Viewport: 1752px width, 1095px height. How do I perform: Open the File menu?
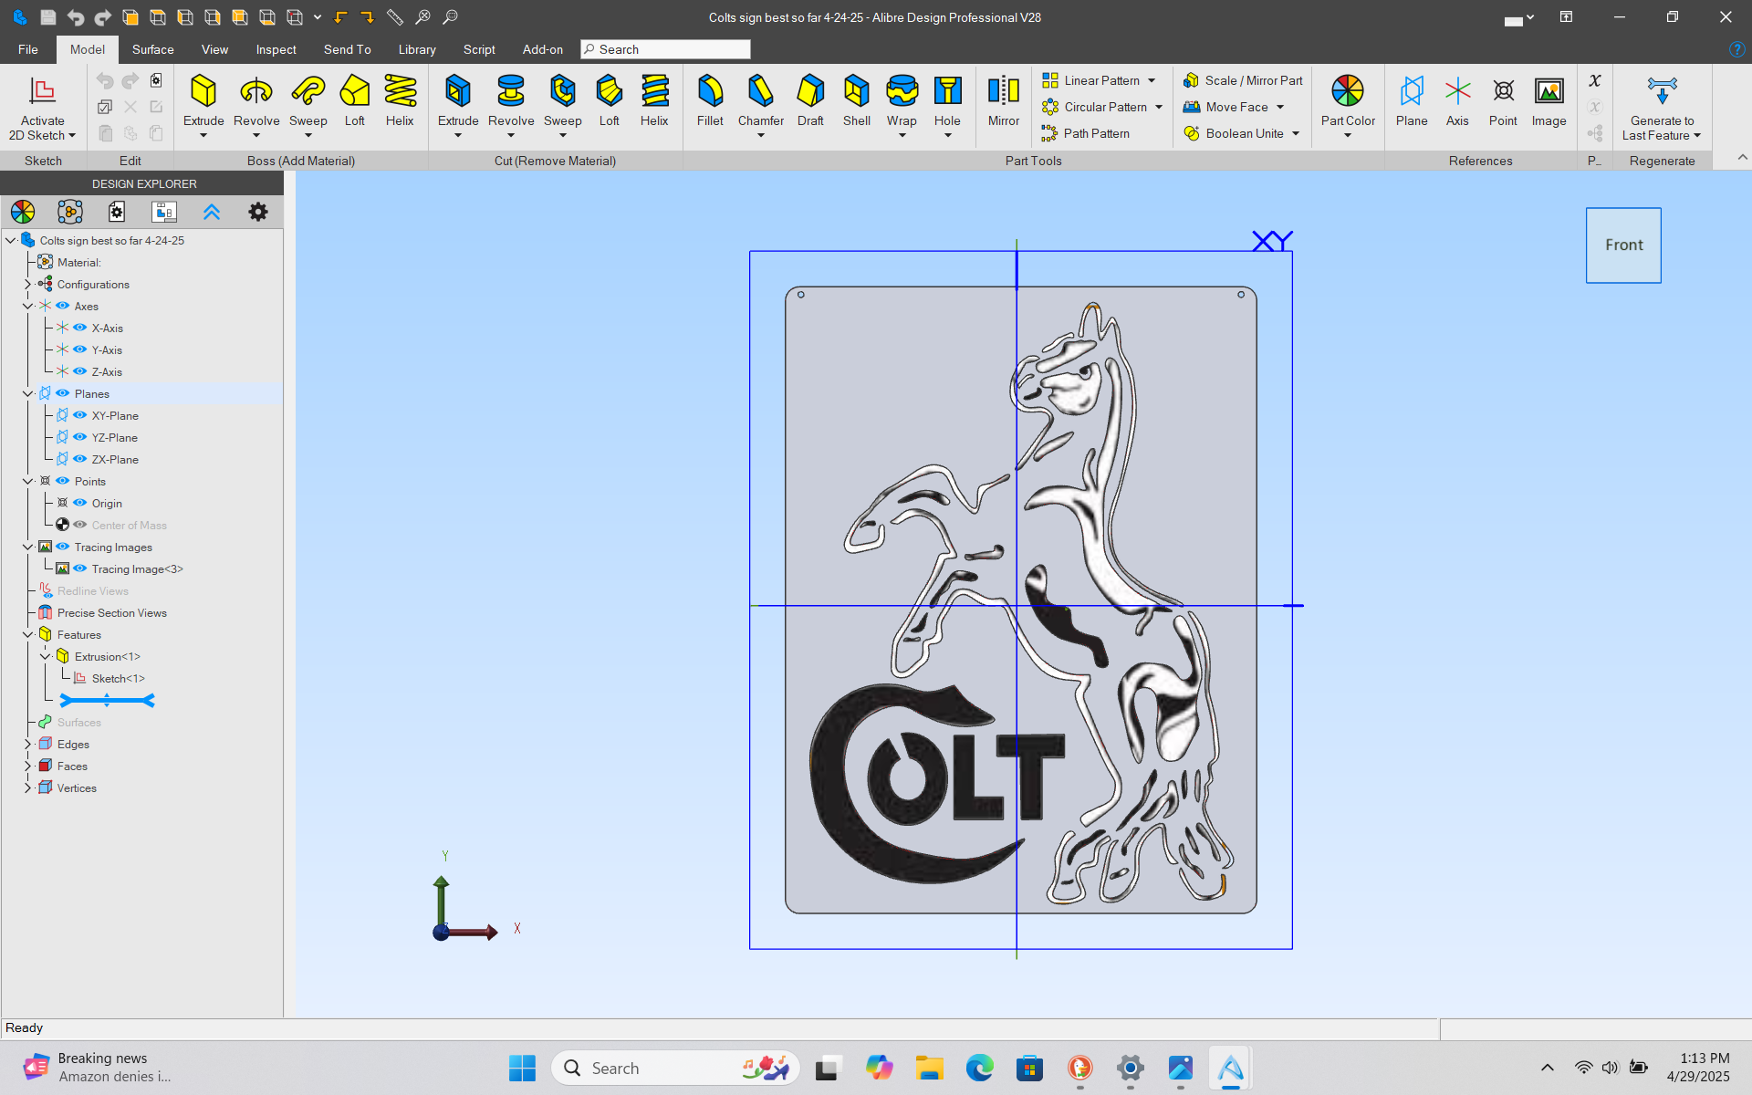click(28, 49)
